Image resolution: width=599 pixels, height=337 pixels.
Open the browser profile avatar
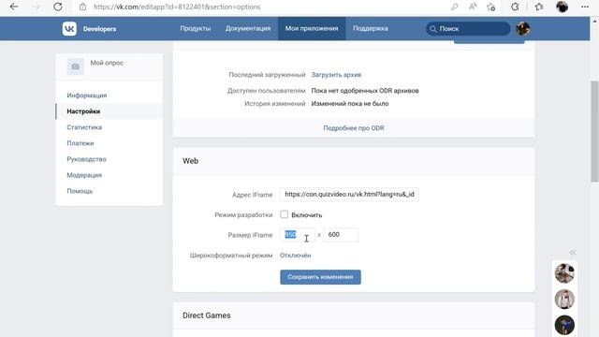click(562, 7)
